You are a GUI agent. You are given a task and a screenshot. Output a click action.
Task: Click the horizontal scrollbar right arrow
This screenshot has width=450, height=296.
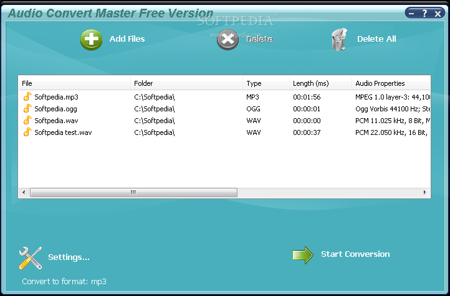pos(424,192)
